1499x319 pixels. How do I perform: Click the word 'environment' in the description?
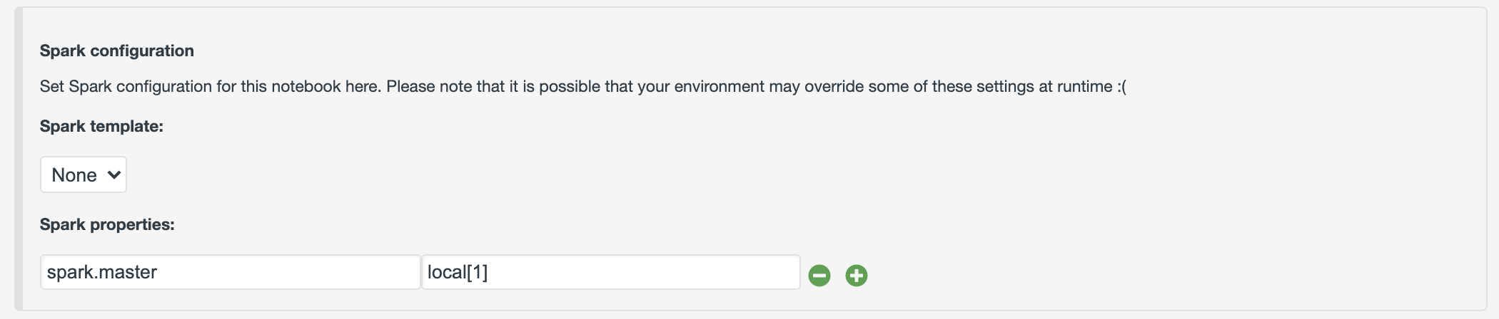719,87
